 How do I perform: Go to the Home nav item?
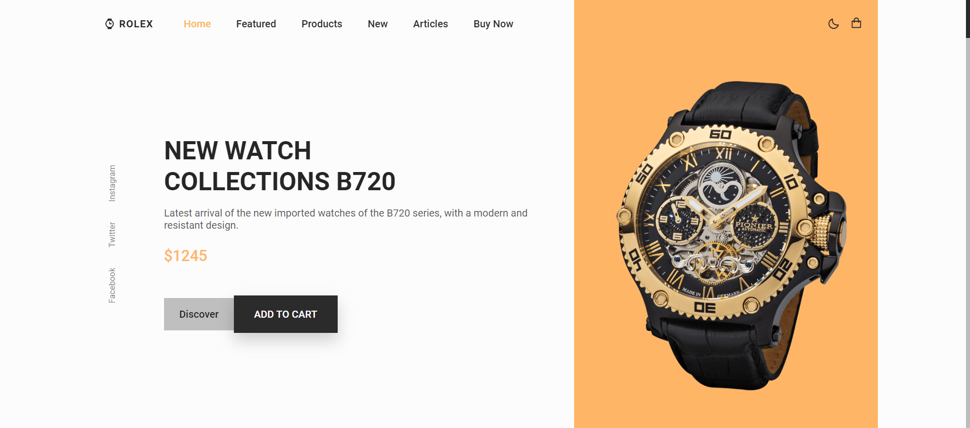197,24
